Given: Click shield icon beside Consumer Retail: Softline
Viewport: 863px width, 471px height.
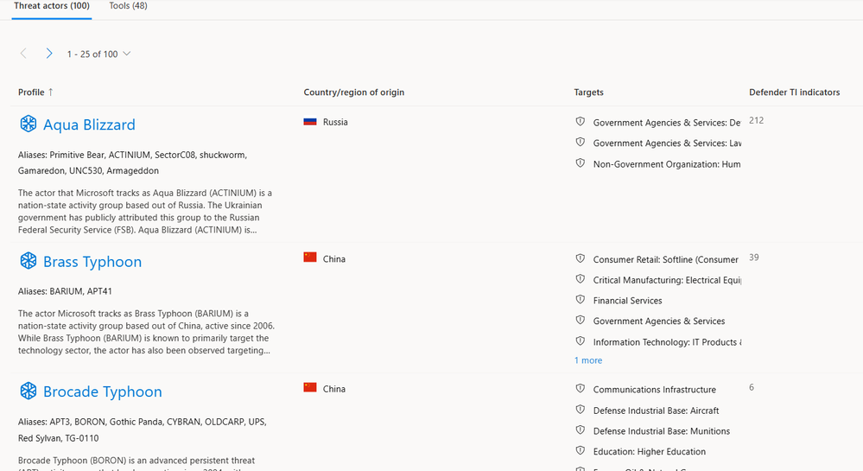Looking at the screenshot, I should tap(581, 258).
